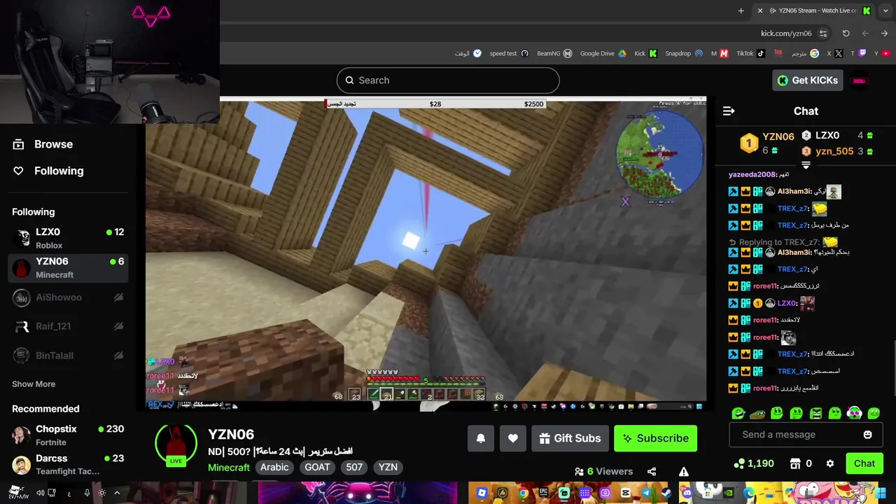Expand the gift leaderboard chevron in chat
The width and height of the screenshot is (896, 504).
click(806, 165)
